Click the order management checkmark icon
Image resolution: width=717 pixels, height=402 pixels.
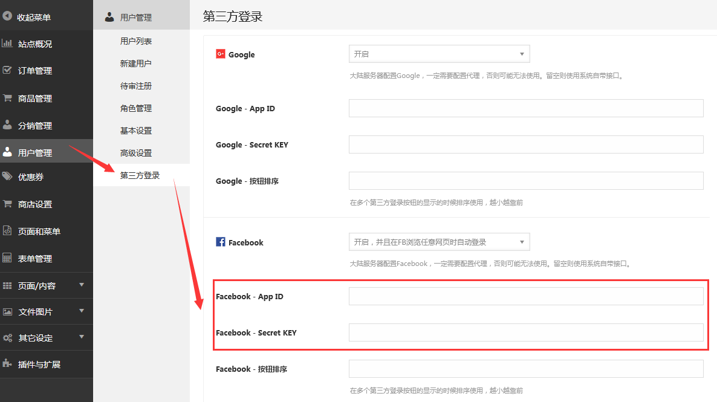tap(7, 70)
